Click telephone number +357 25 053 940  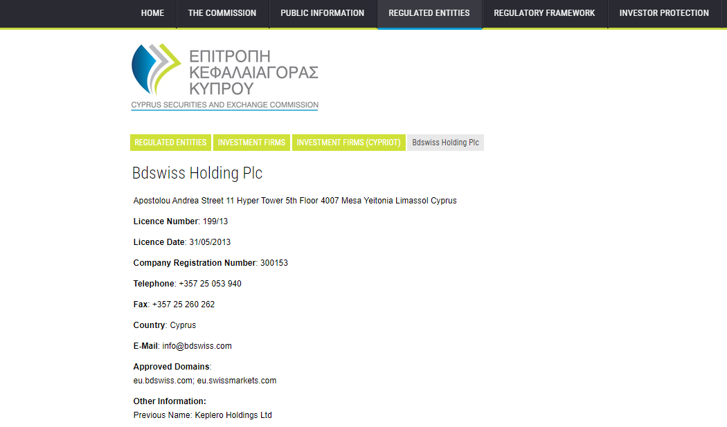pyautogui.click(x=210, y=284)
